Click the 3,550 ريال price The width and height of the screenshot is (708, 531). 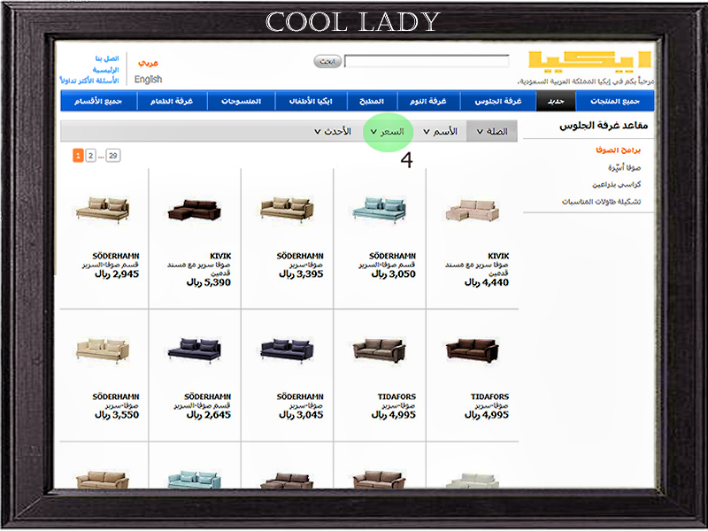pos(117,415)
